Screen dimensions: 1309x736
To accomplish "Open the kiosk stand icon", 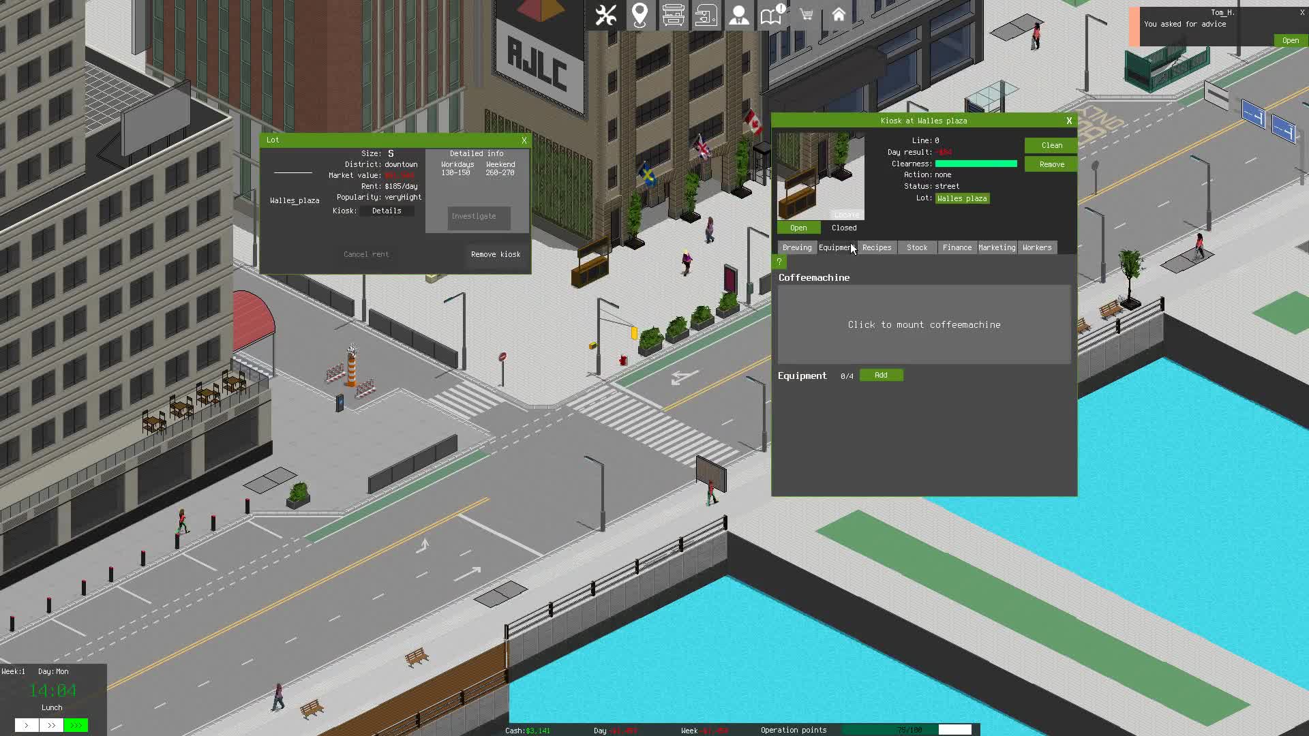I will pyautogui.click(x=672, y=15).
